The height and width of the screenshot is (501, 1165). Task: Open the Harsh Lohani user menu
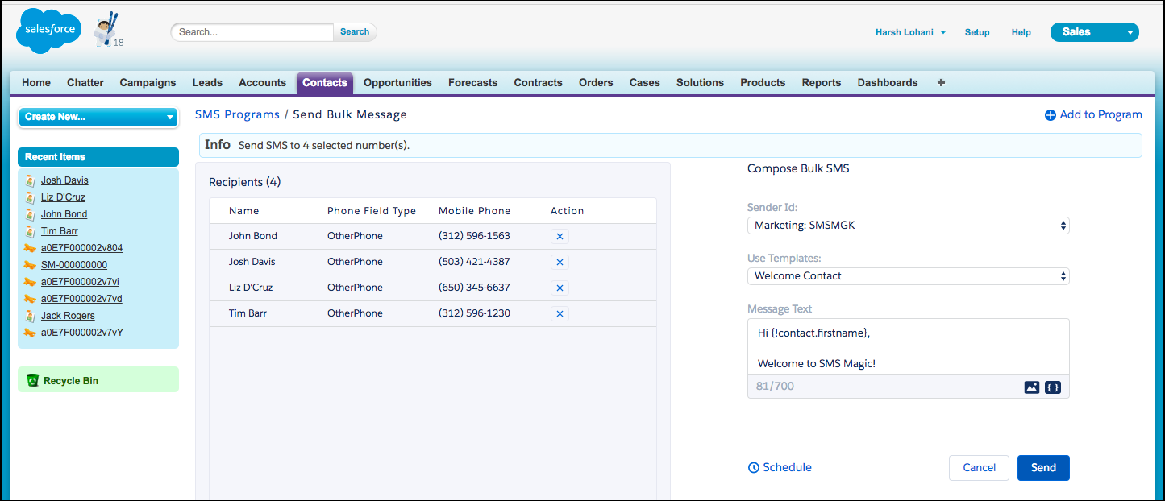pyautogui.click(x=911, y=32)
